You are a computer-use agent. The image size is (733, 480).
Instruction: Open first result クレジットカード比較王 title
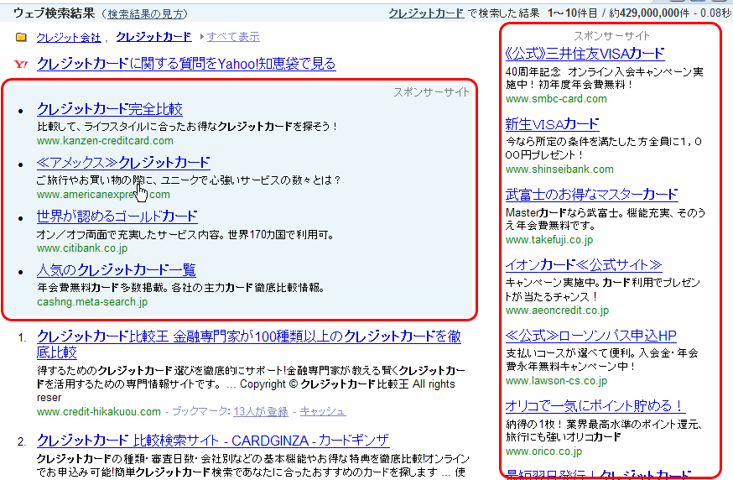click(x=249, y=344)
